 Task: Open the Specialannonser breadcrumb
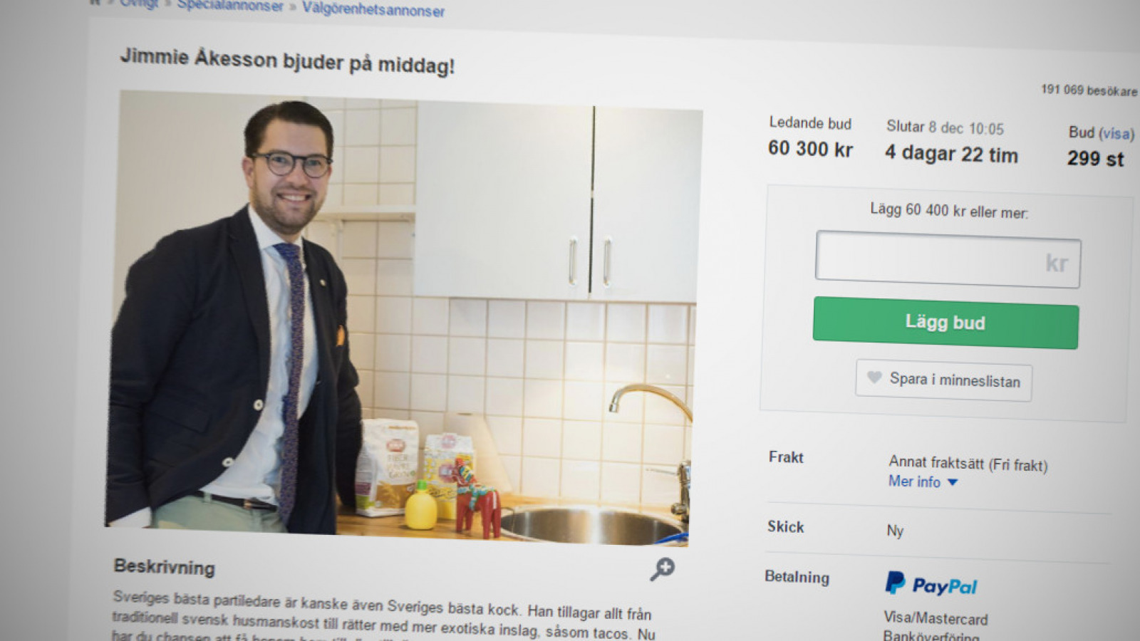pyautogui.click(x=230, y=6)
